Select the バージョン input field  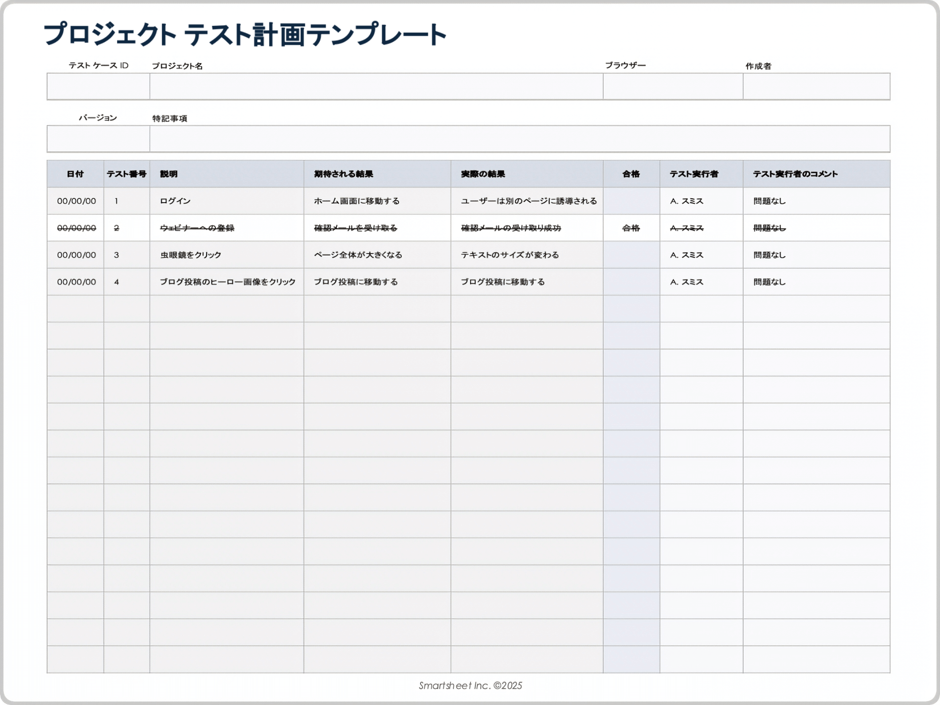pyautogui.click(x=96, y=140)
